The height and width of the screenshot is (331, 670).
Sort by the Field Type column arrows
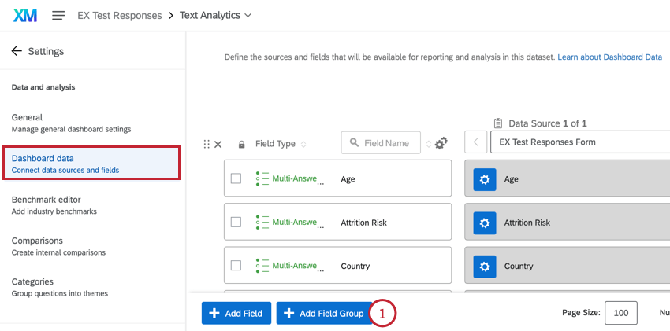point(303,144)
